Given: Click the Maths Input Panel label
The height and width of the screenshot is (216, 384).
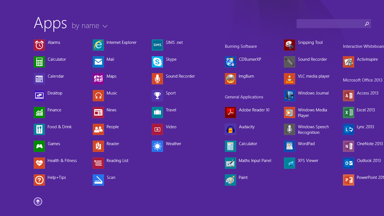Looking at the screenshot, I should [255, 161].
